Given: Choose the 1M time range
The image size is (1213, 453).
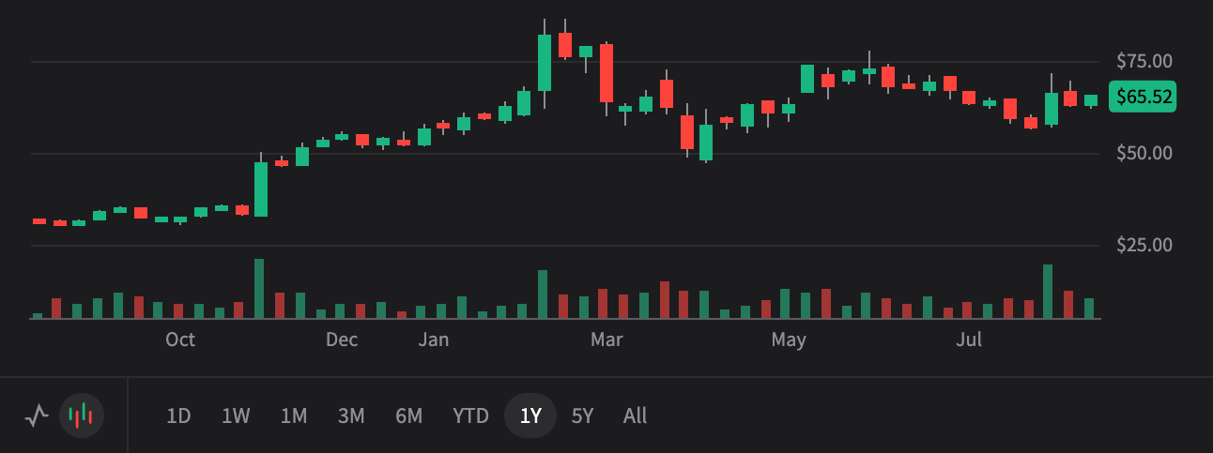Looking at the screenshot, I should (294, 415).
